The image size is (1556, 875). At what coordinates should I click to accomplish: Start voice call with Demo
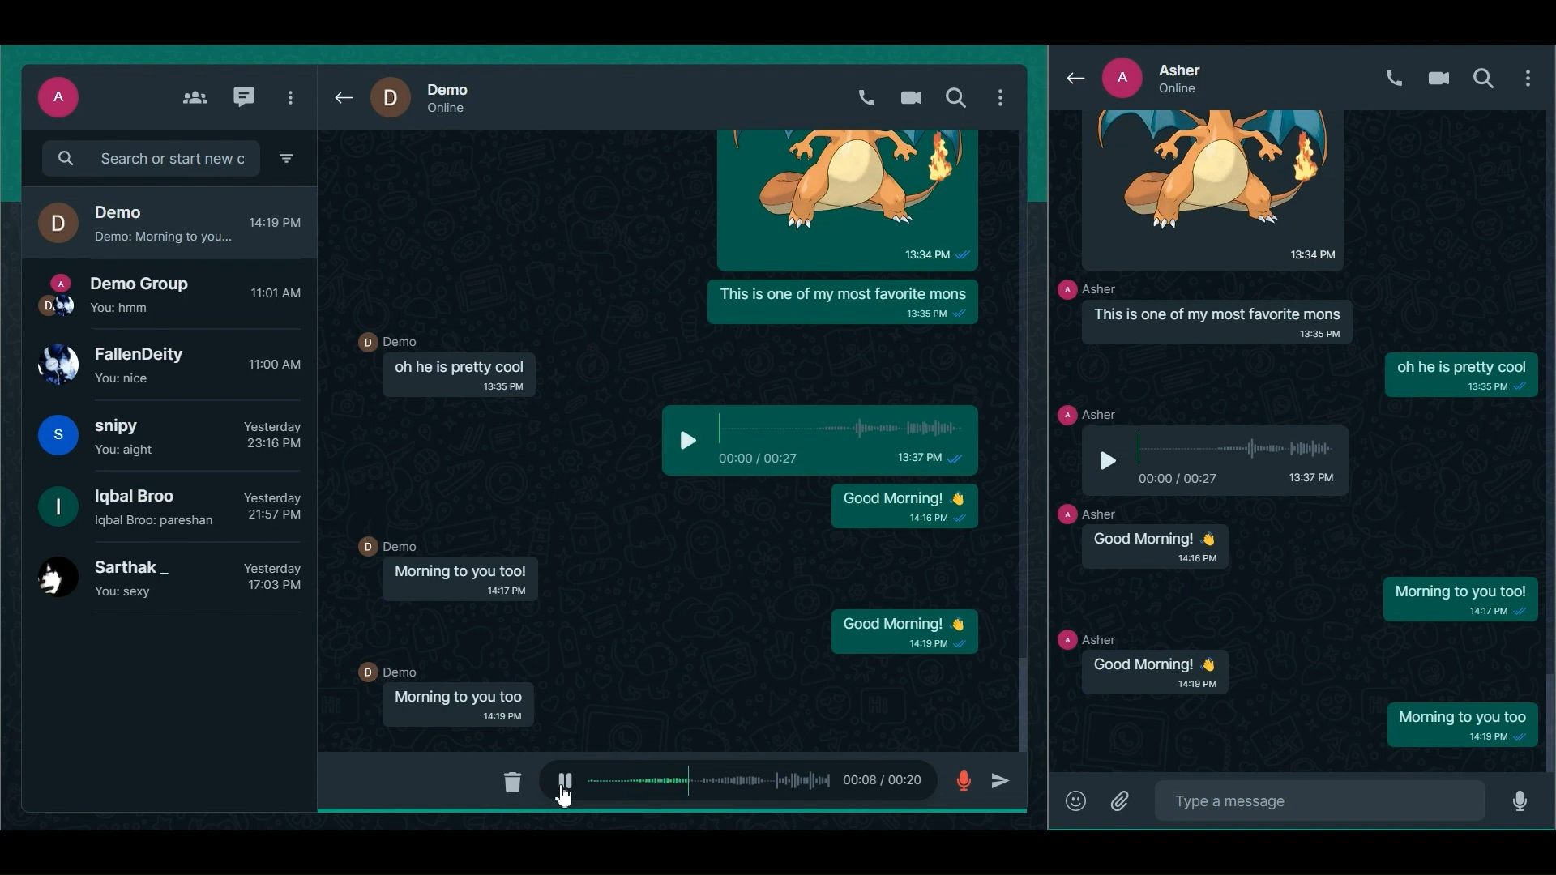[866, 98]
